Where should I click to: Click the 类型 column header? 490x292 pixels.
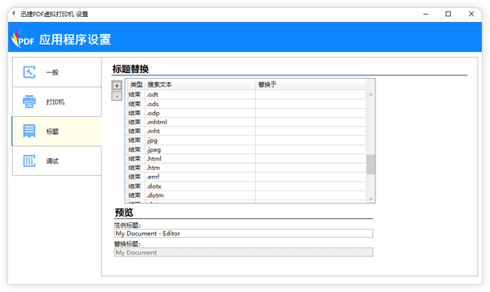(137, 84)
